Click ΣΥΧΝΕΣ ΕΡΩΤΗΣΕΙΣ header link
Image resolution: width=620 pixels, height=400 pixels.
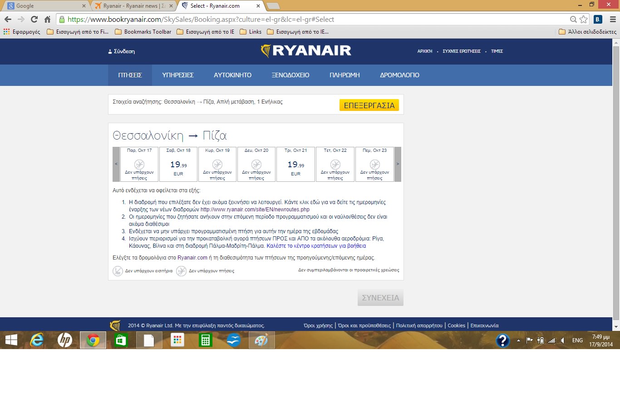[462, 51]
